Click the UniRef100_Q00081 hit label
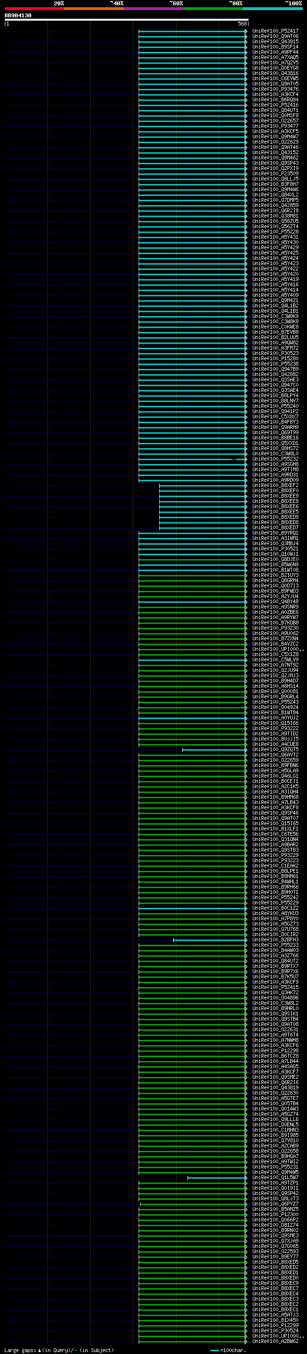This screenshot has width=307, height=1354. (275, 692)
